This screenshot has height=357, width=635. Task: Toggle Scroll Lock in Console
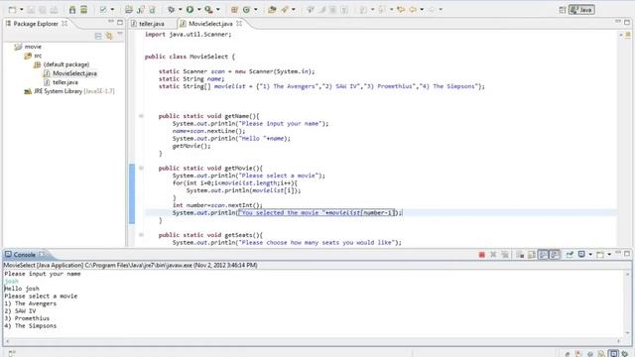pyautogui.click(x=532, y=255)
